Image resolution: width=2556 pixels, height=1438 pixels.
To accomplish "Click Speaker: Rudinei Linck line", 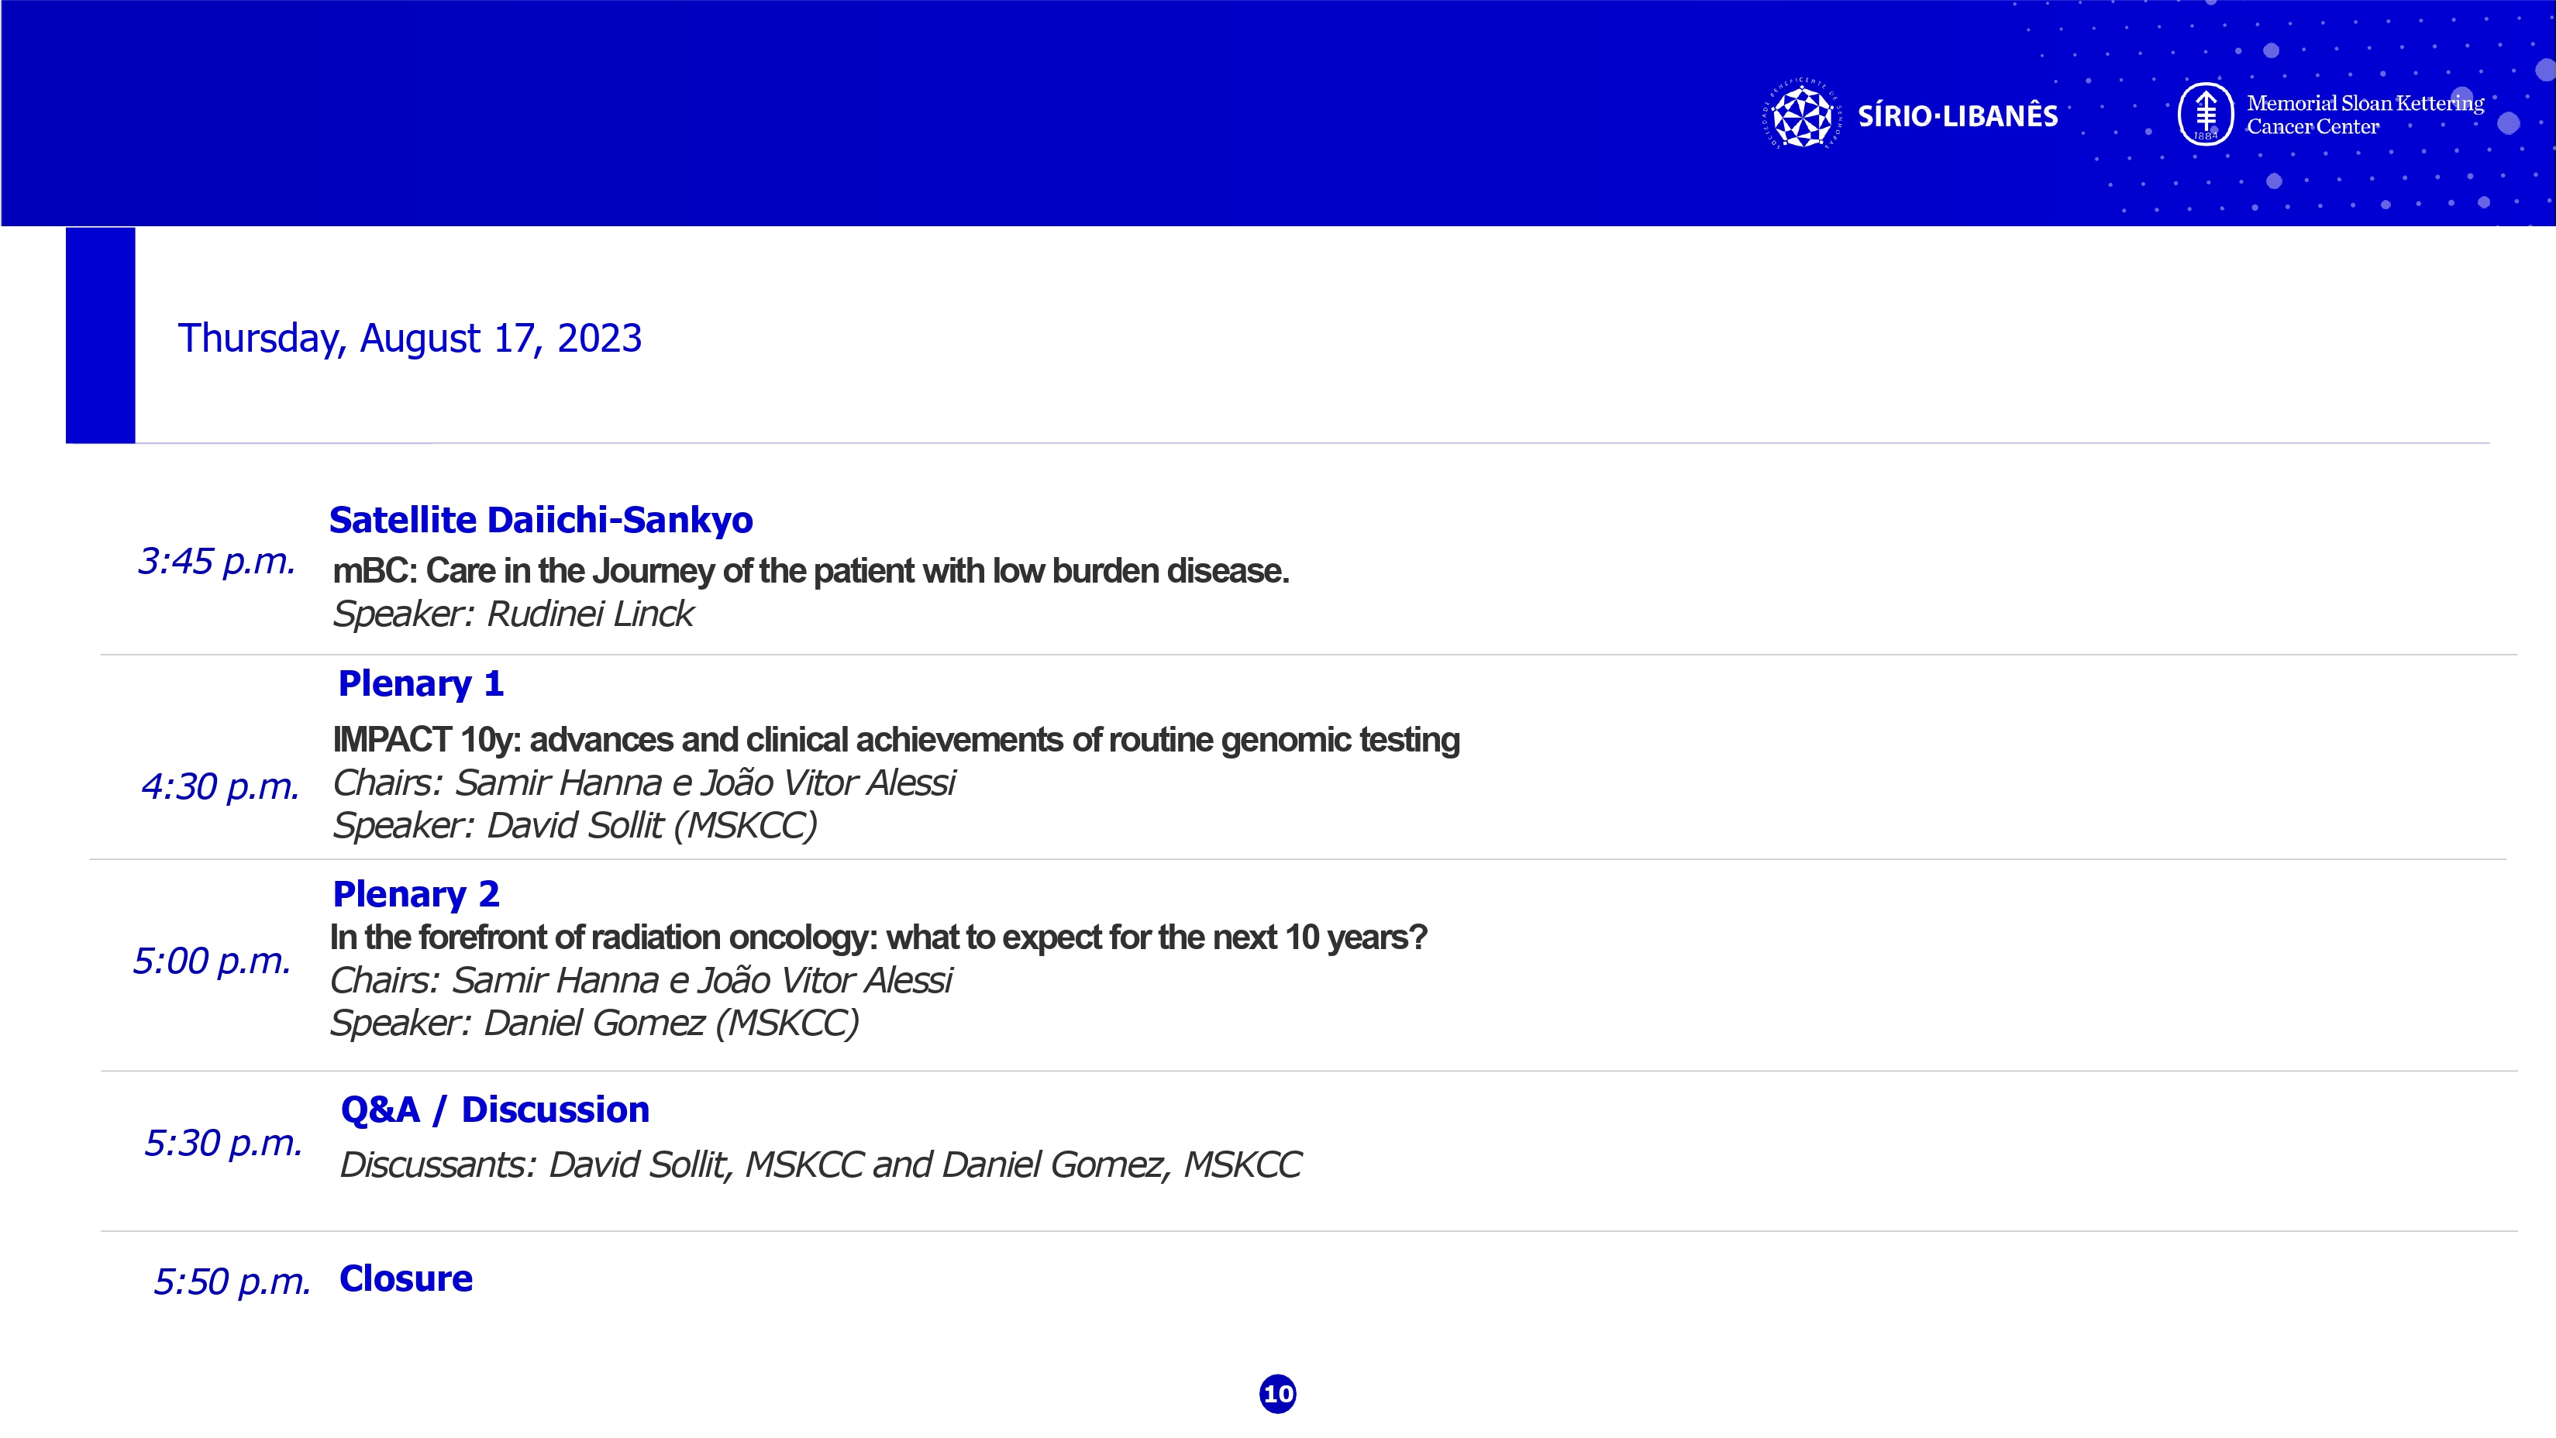I will (x=513, y=614).
